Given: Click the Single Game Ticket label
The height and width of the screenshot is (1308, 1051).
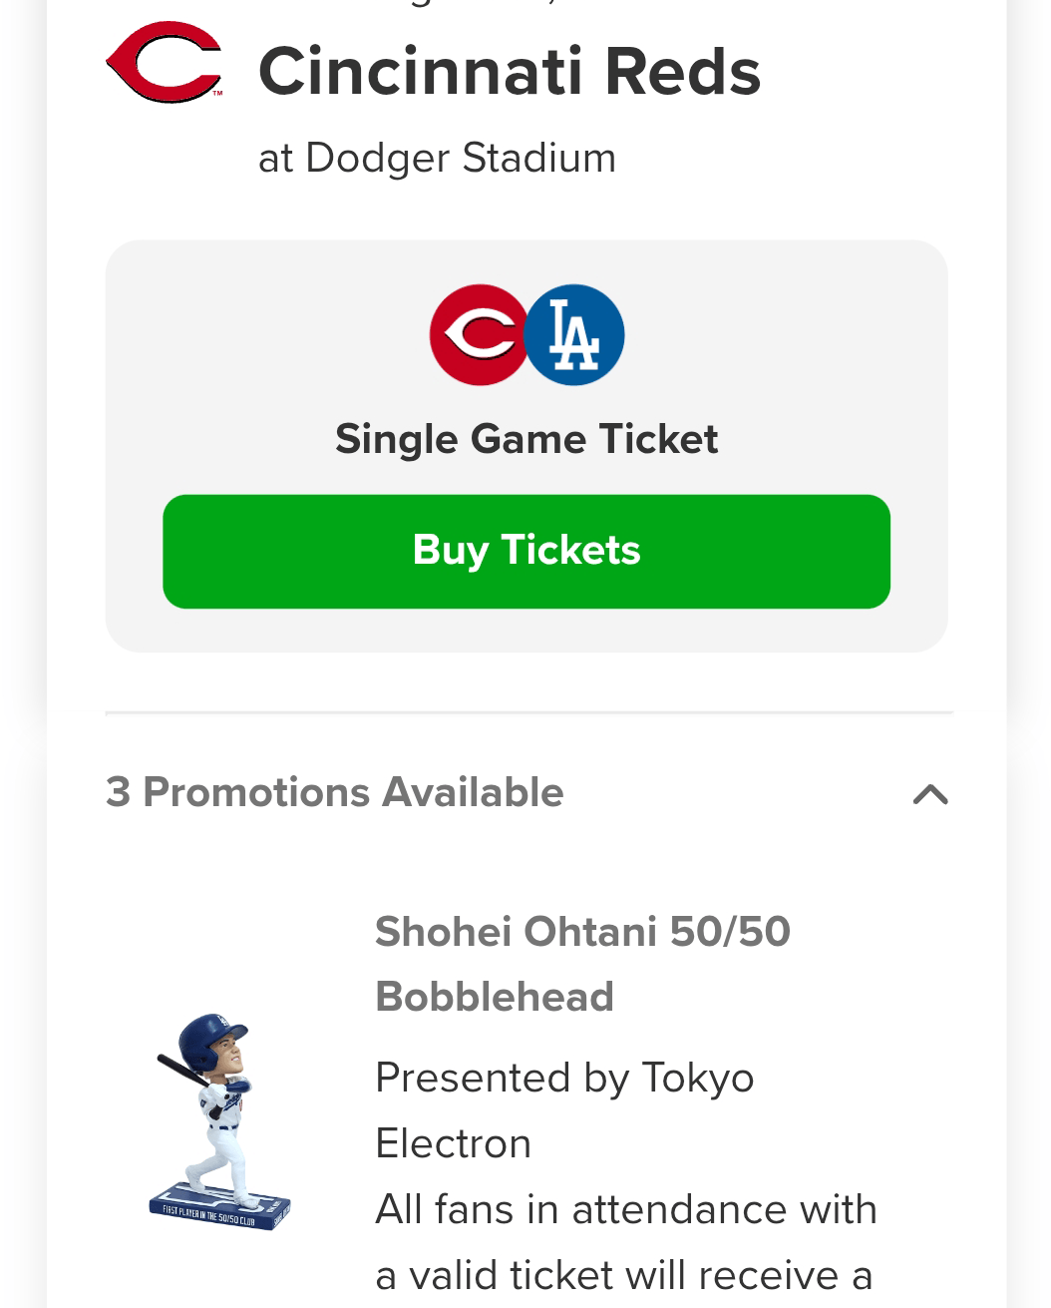Looking at the screenshot, I should point(526,439).
